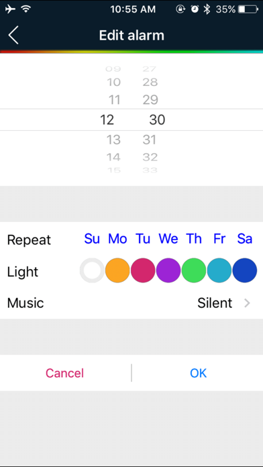Open the Silent music option
Viewport: 263px width, 467px height.
(215, 303)
